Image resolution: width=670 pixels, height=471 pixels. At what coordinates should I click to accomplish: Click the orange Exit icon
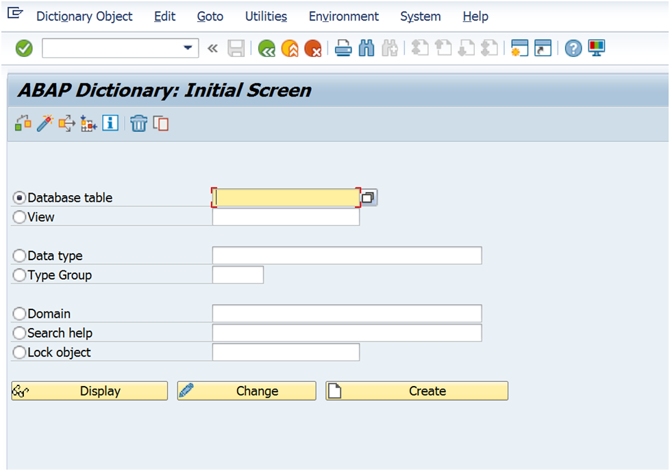click(290, 48)
